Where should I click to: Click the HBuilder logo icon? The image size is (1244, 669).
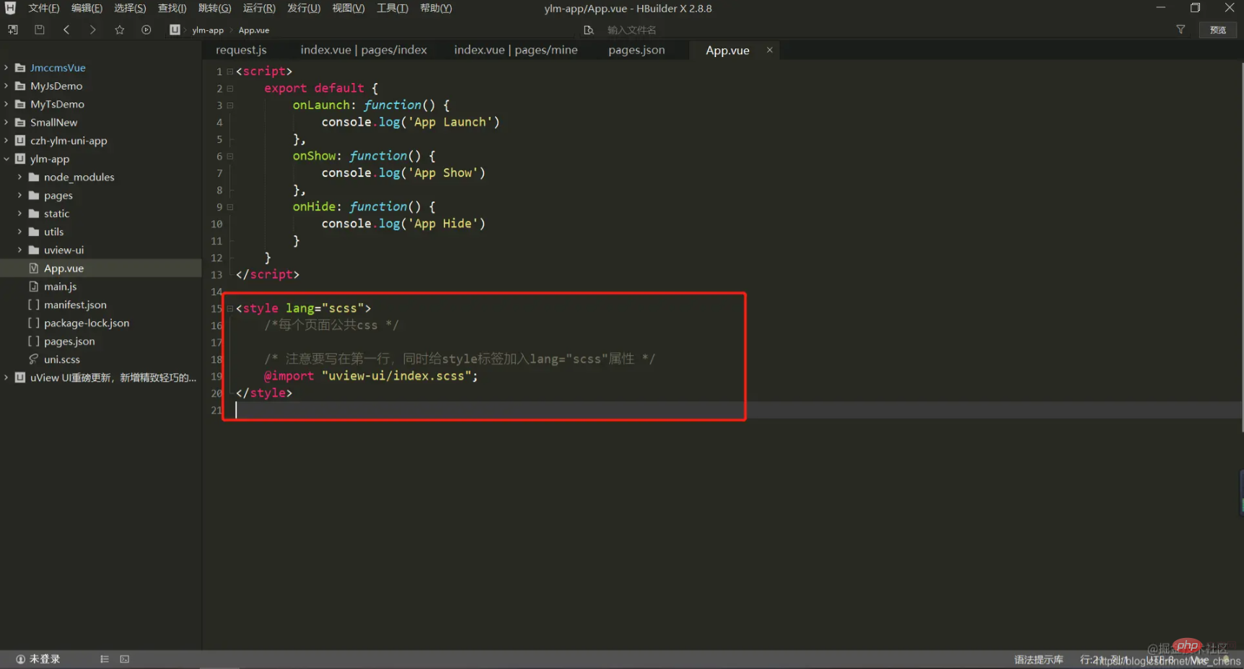click(x=10, y=8)
